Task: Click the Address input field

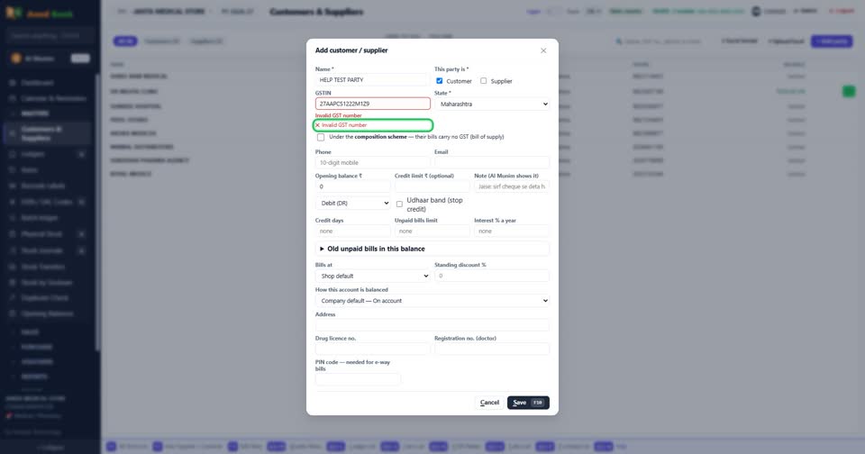Action: 432,325
